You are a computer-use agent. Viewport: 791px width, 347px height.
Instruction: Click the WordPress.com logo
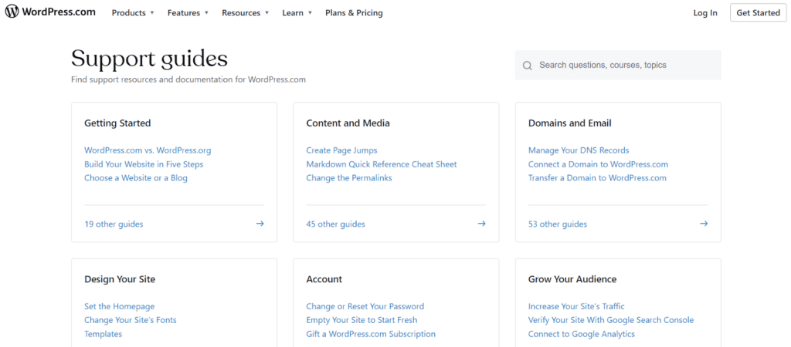point(50,12)
